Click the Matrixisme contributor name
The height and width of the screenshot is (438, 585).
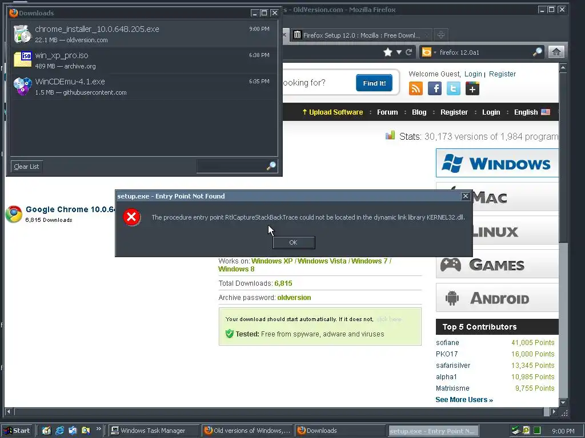coord(452,388)
